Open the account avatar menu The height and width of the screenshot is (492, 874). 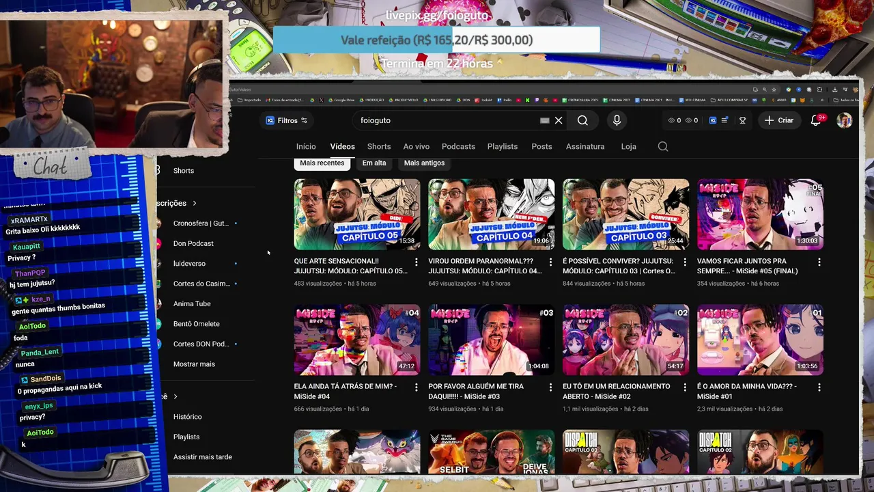tap(845, 120)
